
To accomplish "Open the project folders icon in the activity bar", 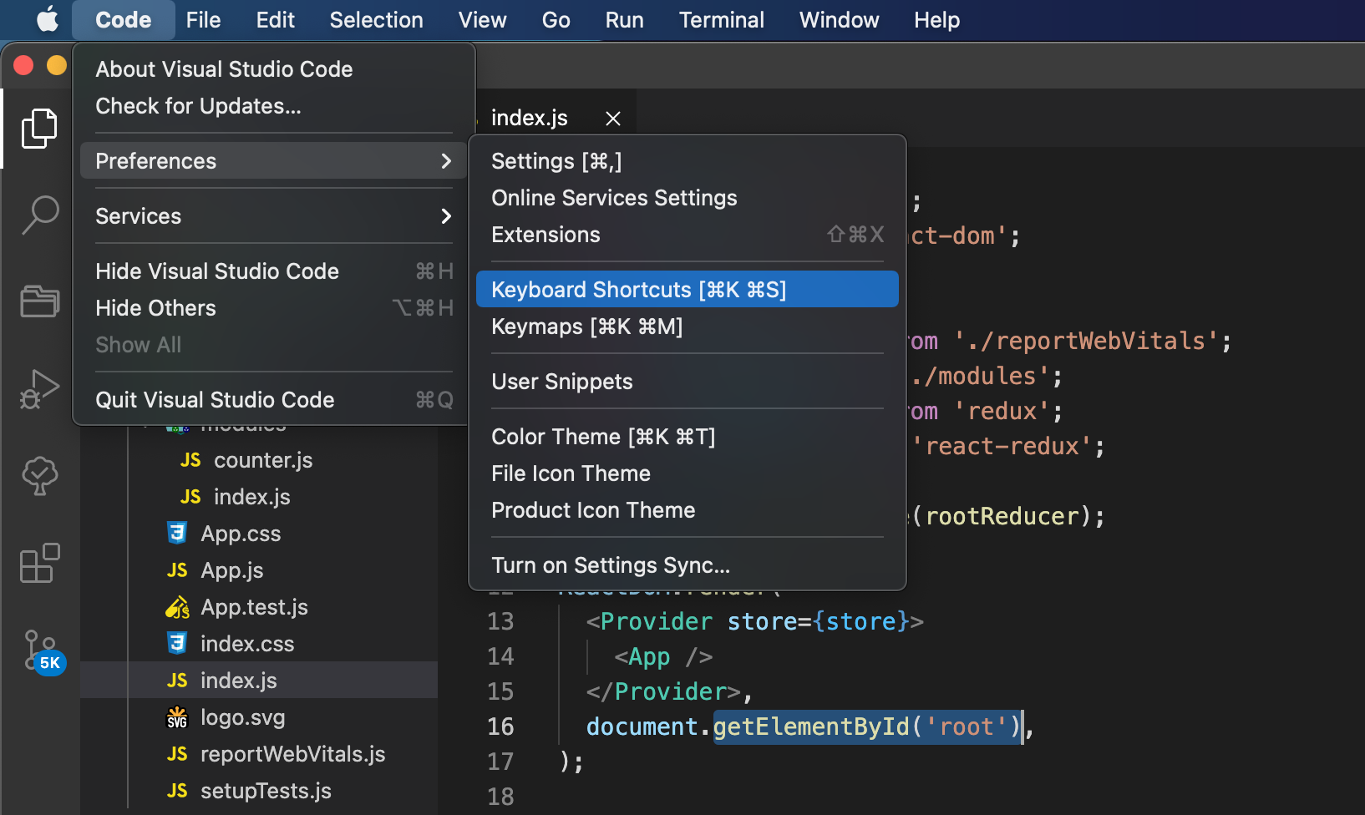I will click(x=39, y=301).
